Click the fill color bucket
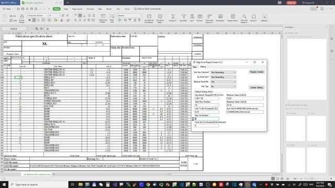 click(x=55, y=20)
